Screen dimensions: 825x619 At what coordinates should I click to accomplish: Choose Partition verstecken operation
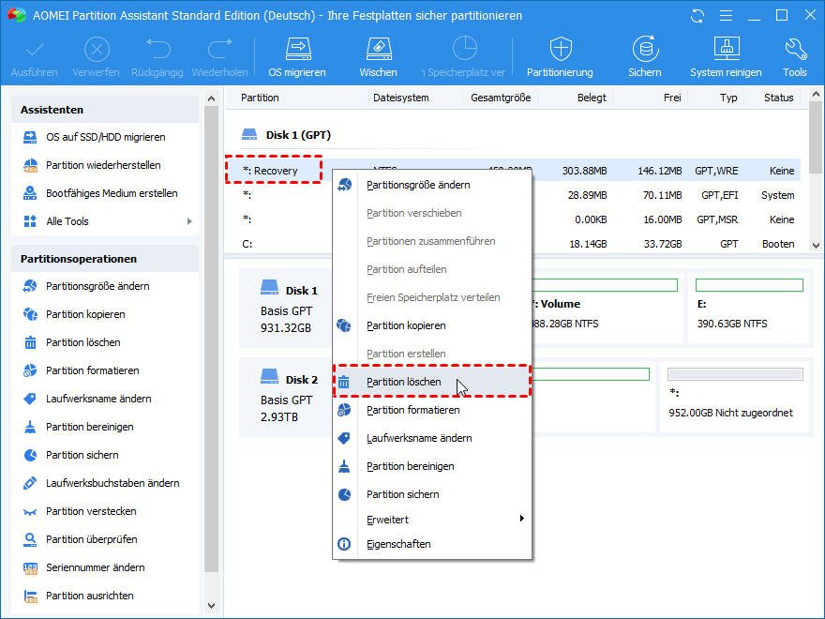(91, 511)
